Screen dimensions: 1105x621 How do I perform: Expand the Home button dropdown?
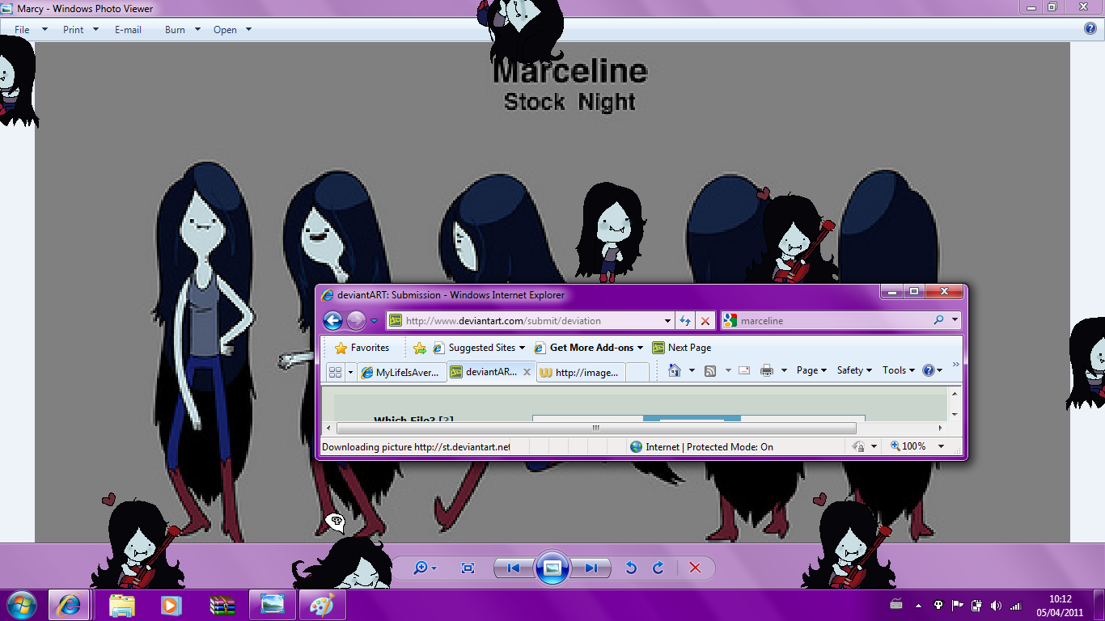(x=690, y=370)
